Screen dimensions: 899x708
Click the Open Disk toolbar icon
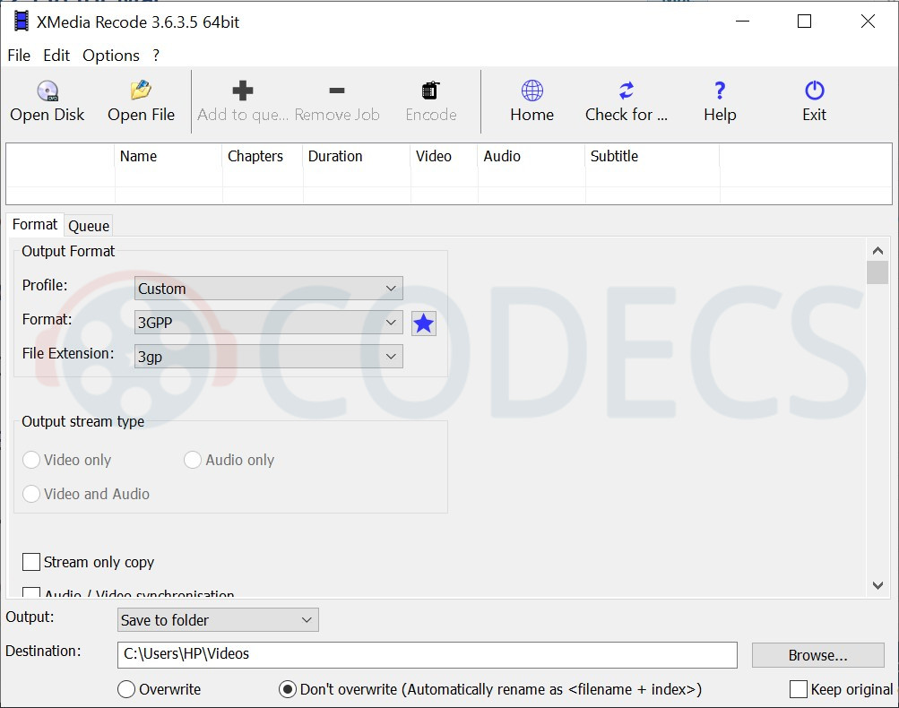[48, 91]
